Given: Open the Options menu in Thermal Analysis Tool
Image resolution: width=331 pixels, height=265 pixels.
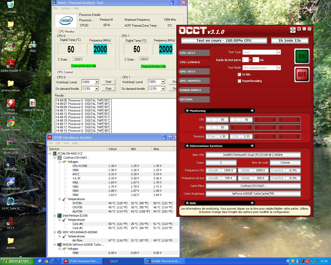Looking at the screenshot, I should 65,8.
